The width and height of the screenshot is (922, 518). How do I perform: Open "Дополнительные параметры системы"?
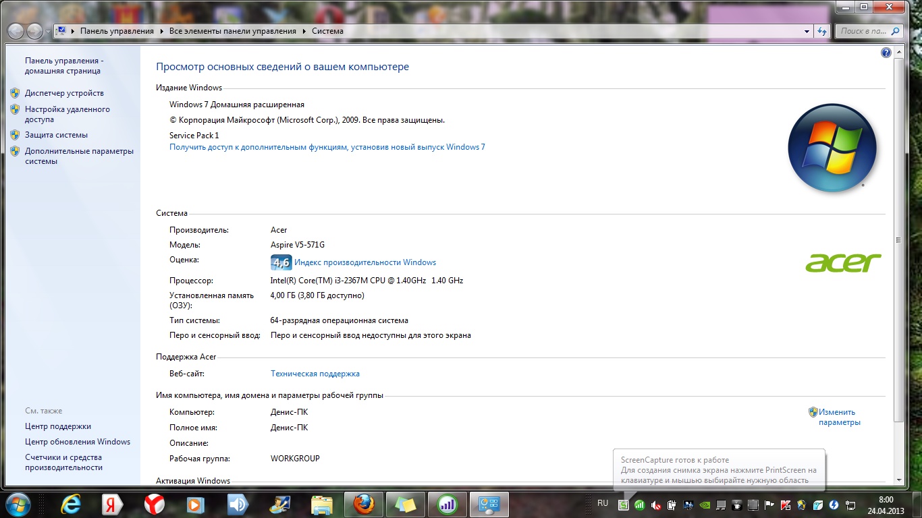tap(79, 156)
